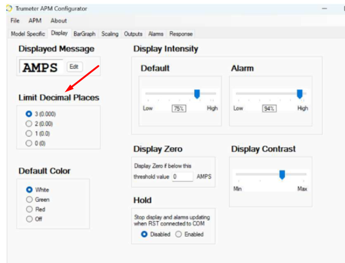The height and width of the screenshot is (263, 345).
Task: Open the File menu
Action: coord(15,21)
